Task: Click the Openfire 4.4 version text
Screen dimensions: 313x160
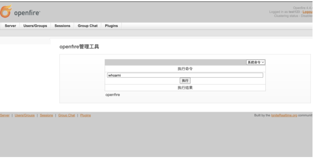Action: click(303, 8)
